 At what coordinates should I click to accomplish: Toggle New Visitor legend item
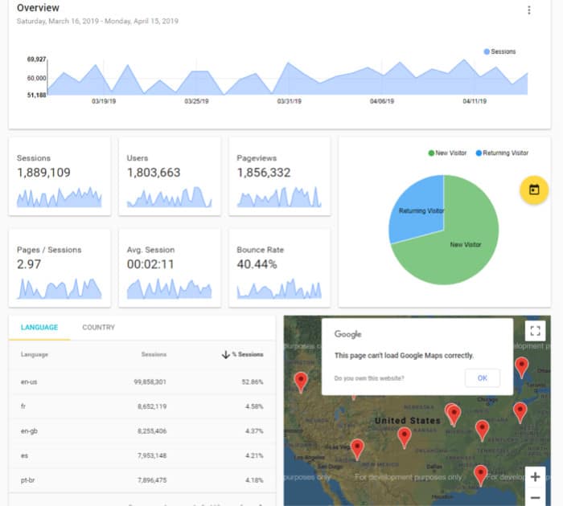click(x=448, y=153)
